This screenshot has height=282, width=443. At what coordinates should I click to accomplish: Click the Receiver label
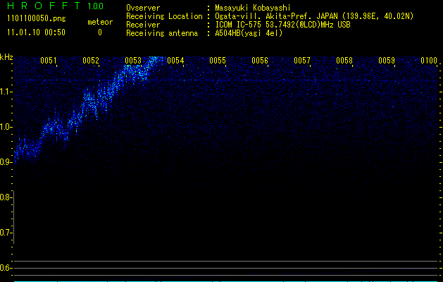[x=143, y=25]
